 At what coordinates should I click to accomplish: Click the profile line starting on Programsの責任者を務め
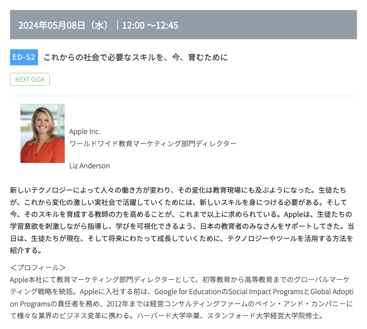(x=181, y=304)
